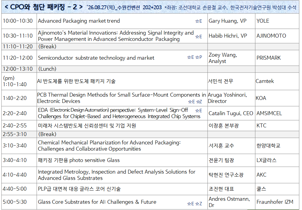This screenshot has width=302, height=210.
Task: Click speaker 서지훈 교수
Action: tap(221, 146)
